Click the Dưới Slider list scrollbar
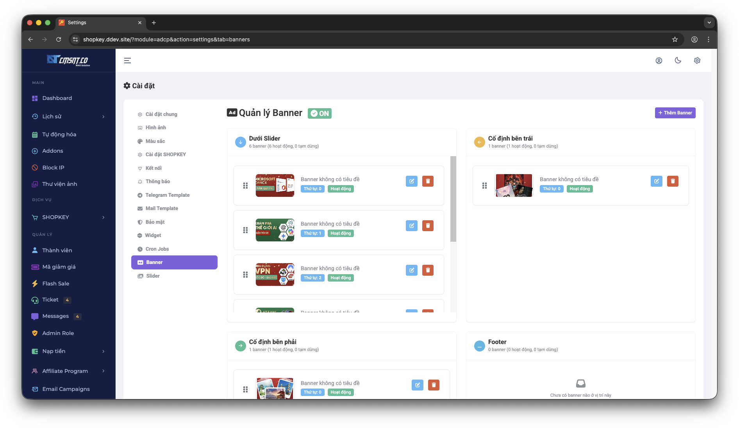The image size is (739, 428). click(453, 199)
